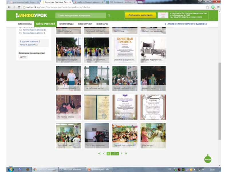Open photo На мастер-классе
The image size is (229, 172).
[x=68, y=107]
